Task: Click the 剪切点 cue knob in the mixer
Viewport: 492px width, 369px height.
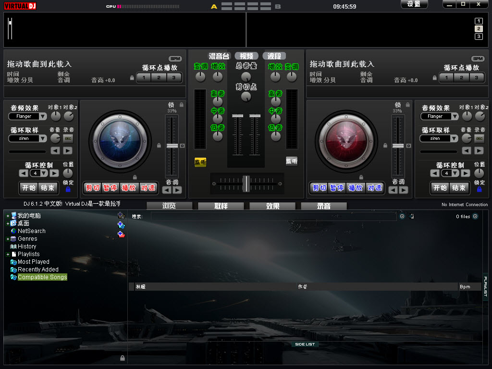Action: point(246,97)
